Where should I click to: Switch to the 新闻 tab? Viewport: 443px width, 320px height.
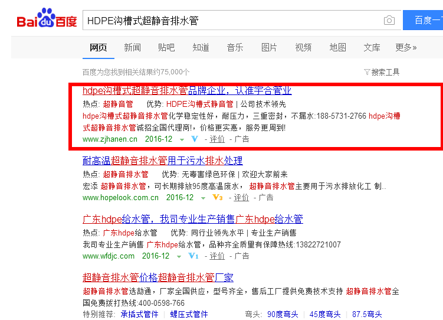133,47
